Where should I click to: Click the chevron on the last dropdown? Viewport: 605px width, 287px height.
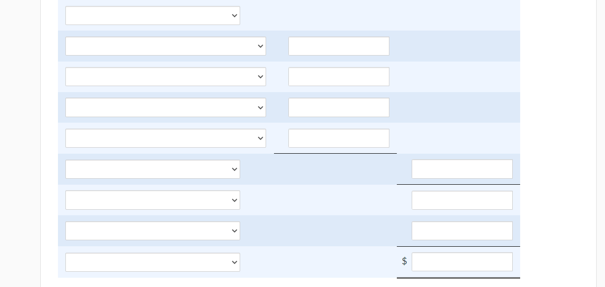(x=234, y=262)
